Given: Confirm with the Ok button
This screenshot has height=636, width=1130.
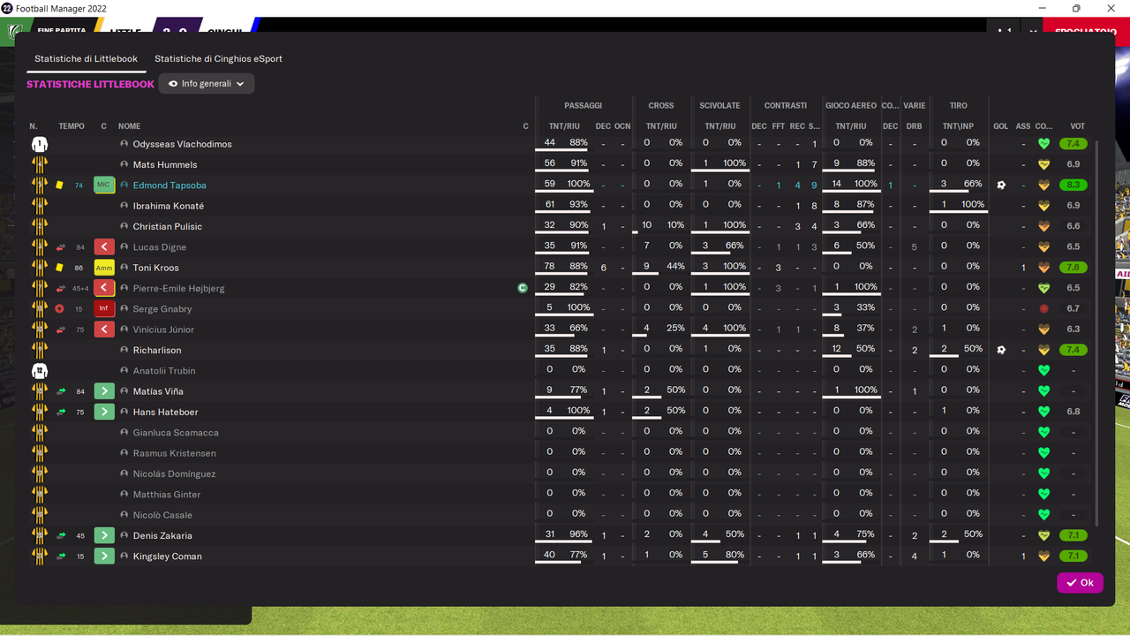Looking at the screenshot, I should pos(1080,582).
